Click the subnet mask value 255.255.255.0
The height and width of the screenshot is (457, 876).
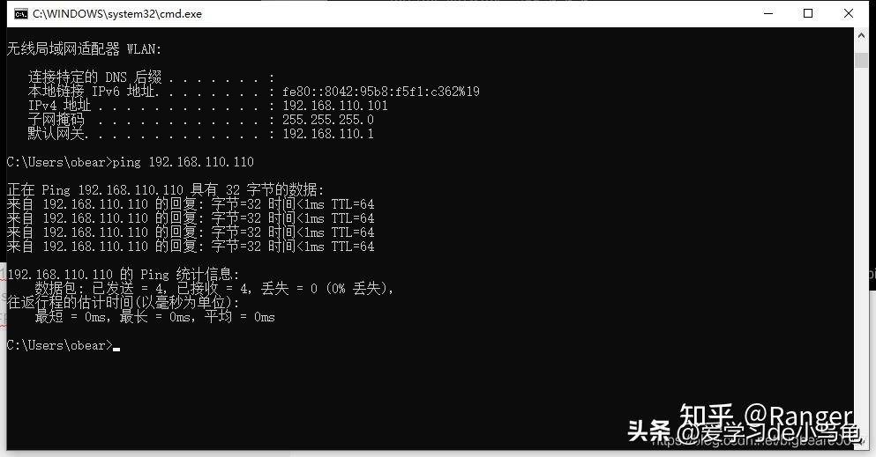[328, 120]
